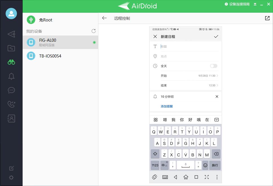Rotate the remote phone screen
This screenshot has width=273, height=186.
(155, 177)
